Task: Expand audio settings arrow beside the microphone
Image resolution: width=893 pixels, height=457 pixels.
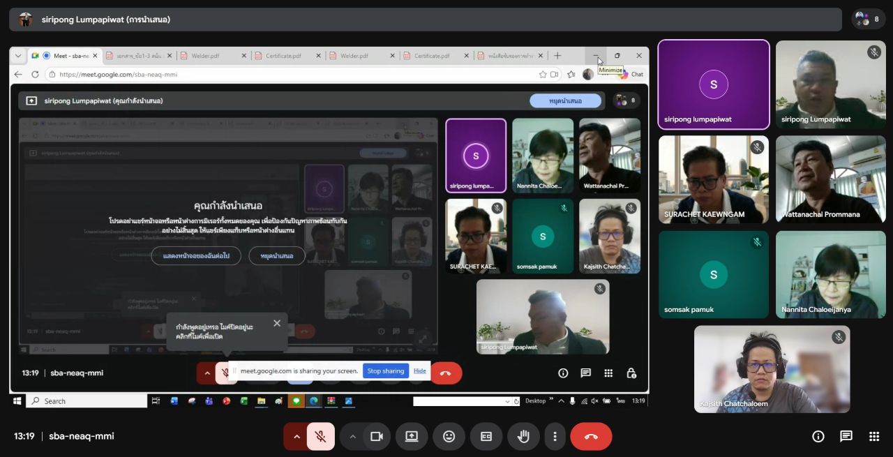Action: pos(297,437)
